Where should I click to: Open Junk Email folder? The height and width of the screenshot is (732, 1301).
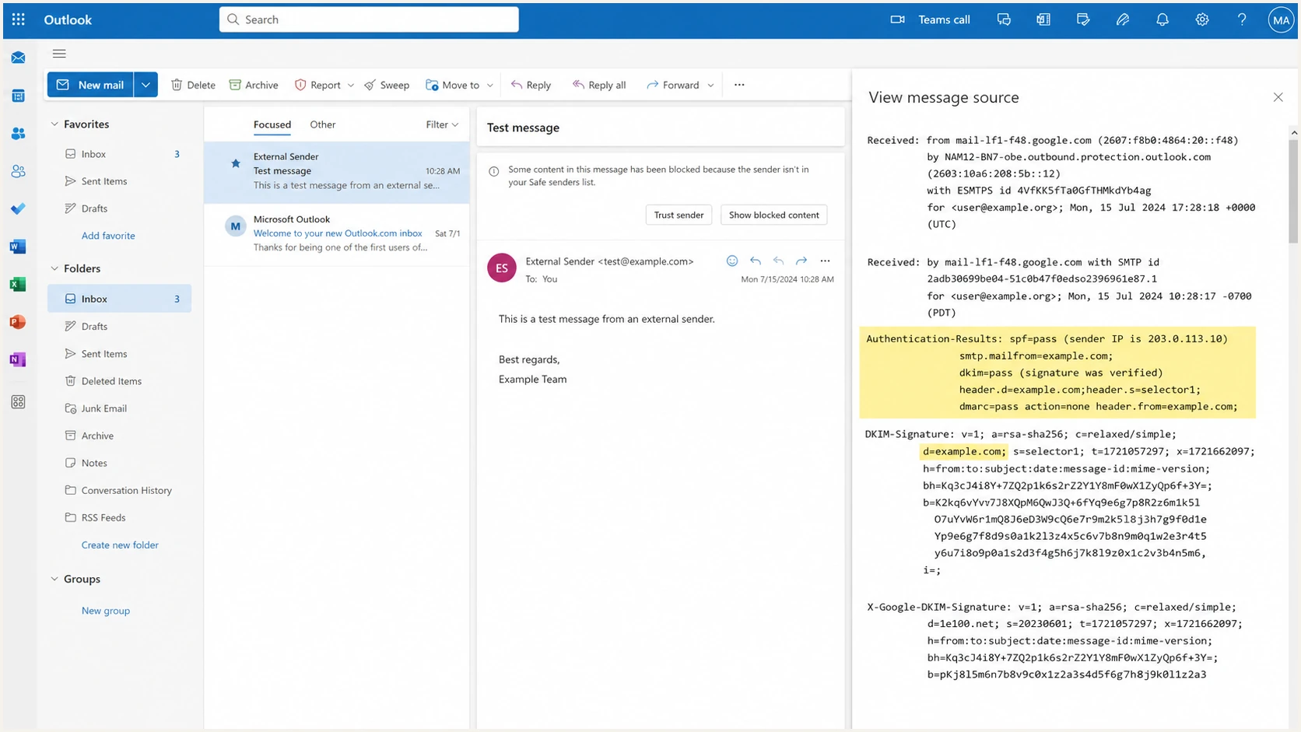(x=119, y=408)
